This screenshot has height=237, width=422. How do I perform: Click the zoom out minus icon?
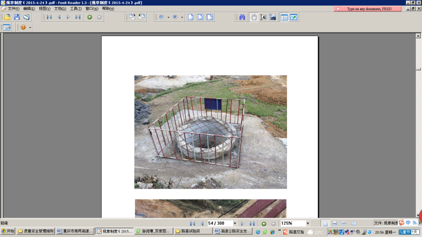[x=162, y=17]
